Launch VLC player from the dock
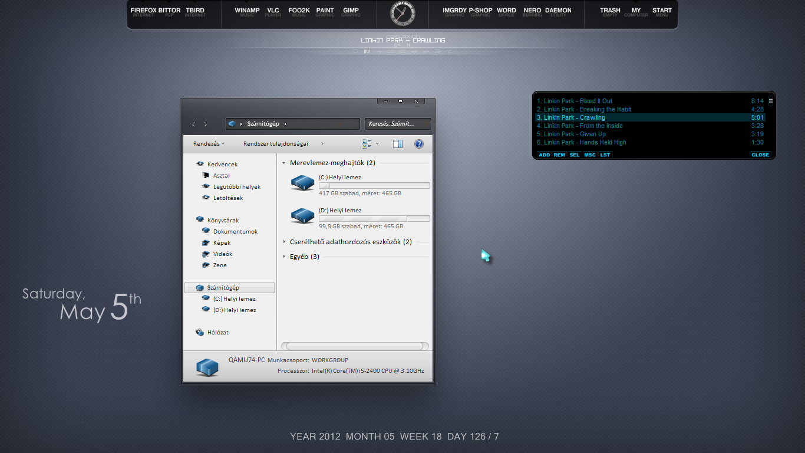805x453 pixels. [273, 12]
